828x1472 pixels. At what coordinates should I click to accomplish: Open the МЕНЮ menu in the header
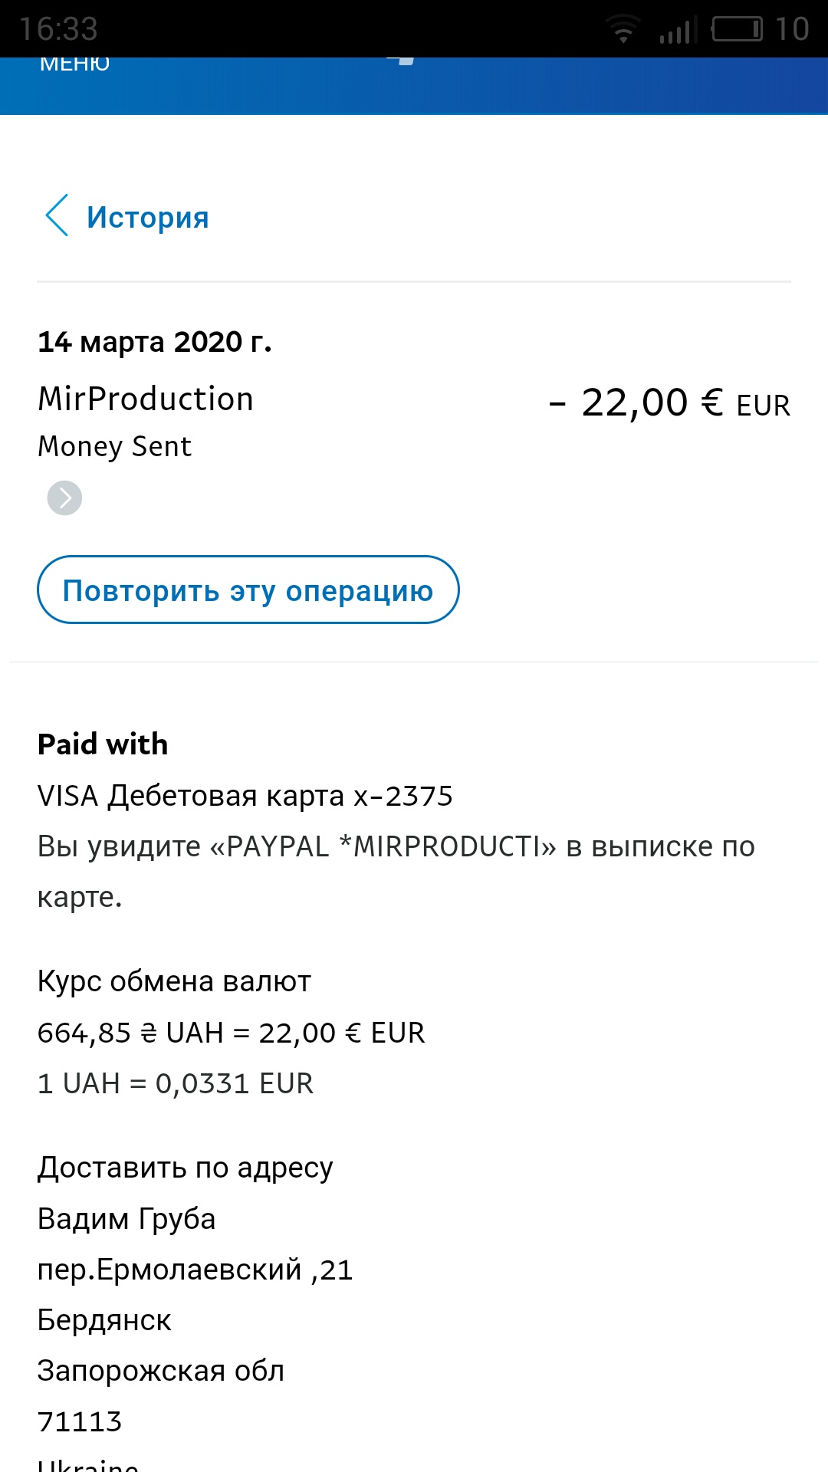click(x=74, y=64)
